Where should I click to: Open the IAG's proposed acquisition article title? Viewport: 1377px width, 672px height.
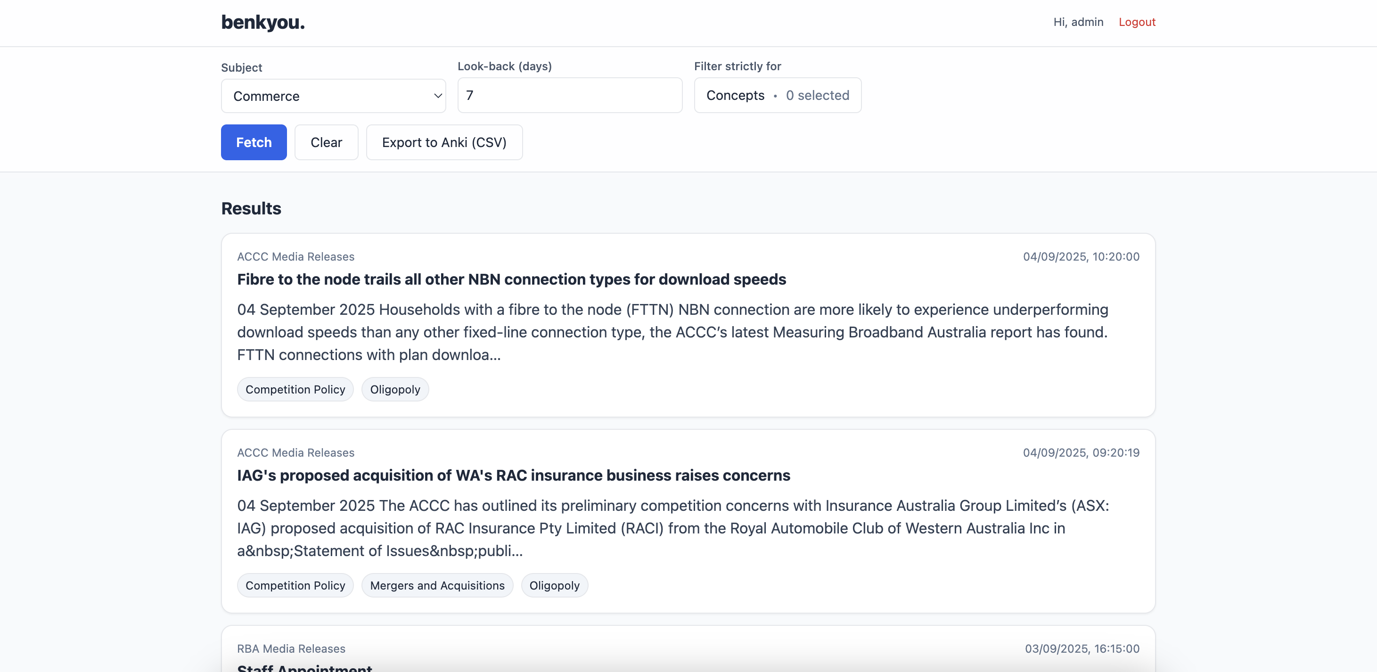pyautogui.click(x=513, y=475)
